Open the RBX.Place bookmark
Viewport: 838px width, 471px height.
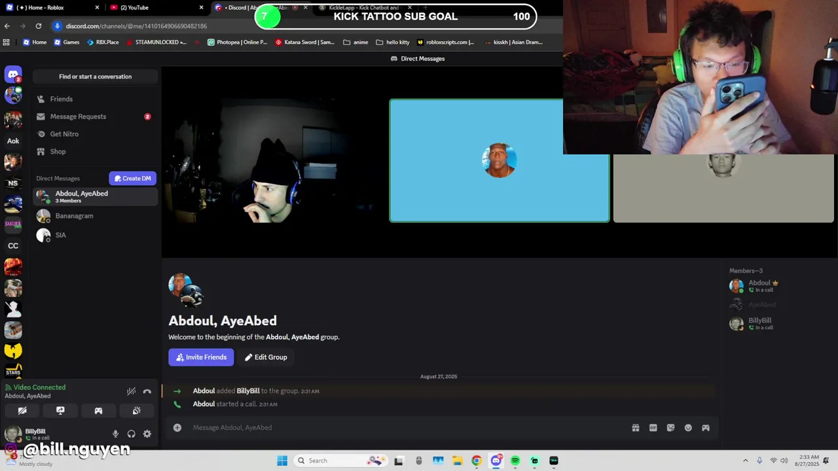(103, 43)
